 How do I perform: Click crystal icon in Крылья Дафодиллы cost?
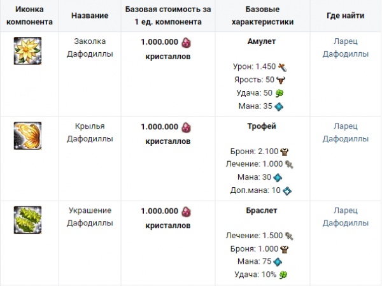tap(187, 127)
